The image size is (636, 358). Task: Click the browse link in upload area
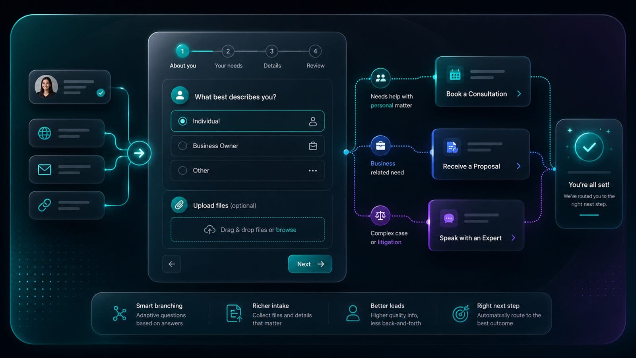[x=286, y=230]
